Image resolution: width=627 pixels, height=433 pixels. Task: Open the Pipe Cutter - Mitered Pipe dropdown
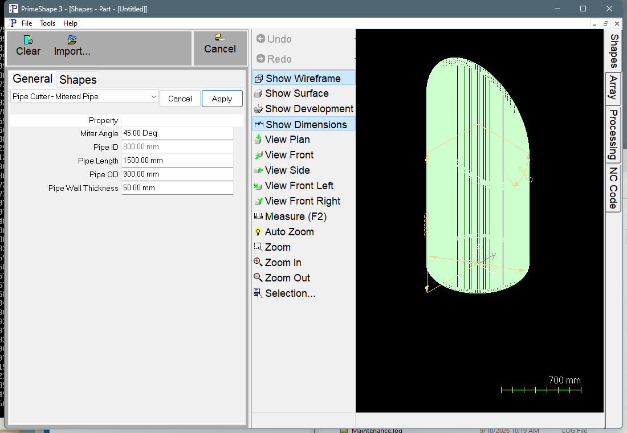[x=84, y=97]
